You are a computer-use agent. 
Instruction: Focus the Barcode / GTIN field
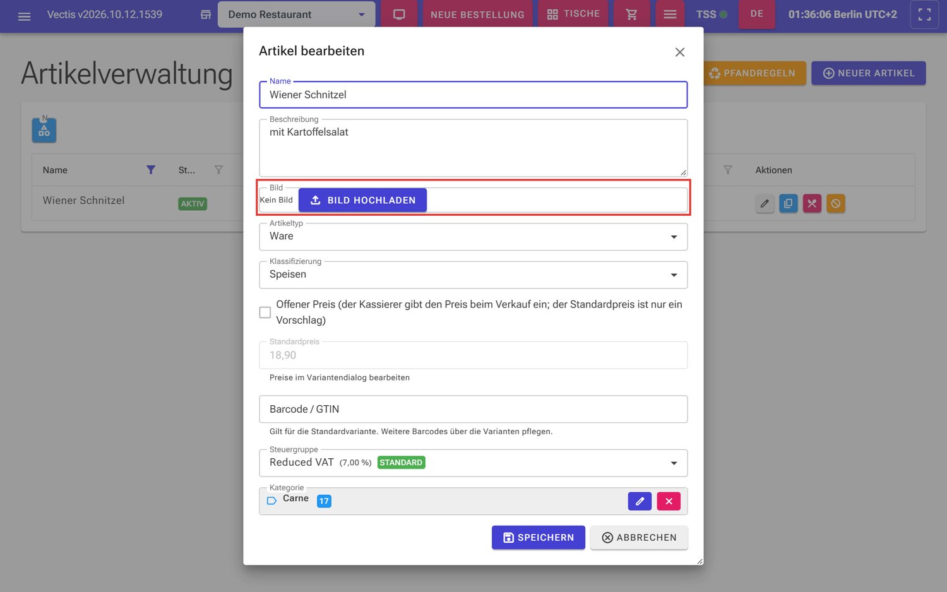[x=473, y=409]
